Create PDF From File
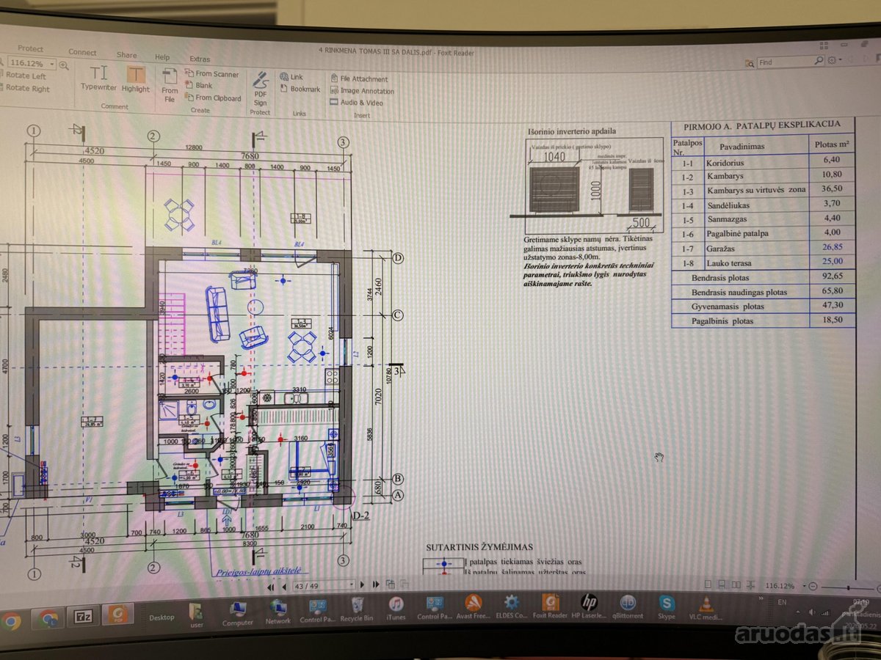 pos(170,85)
